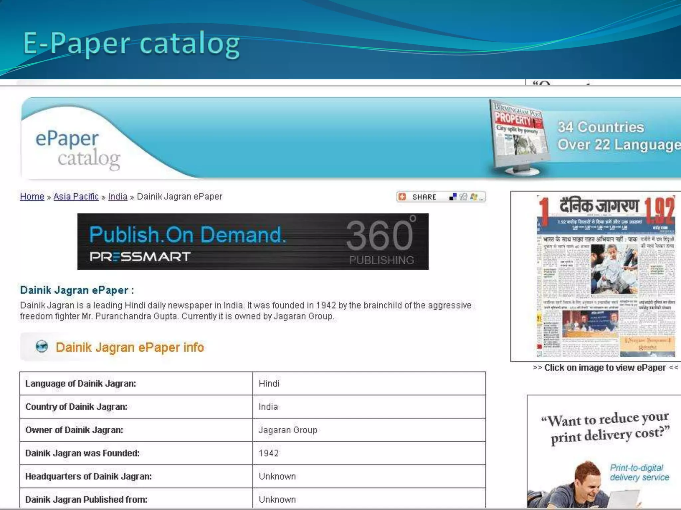681x510 pixels.
Task: Click the '34 Countries' header banner text
Action: [x=601, y=127]
